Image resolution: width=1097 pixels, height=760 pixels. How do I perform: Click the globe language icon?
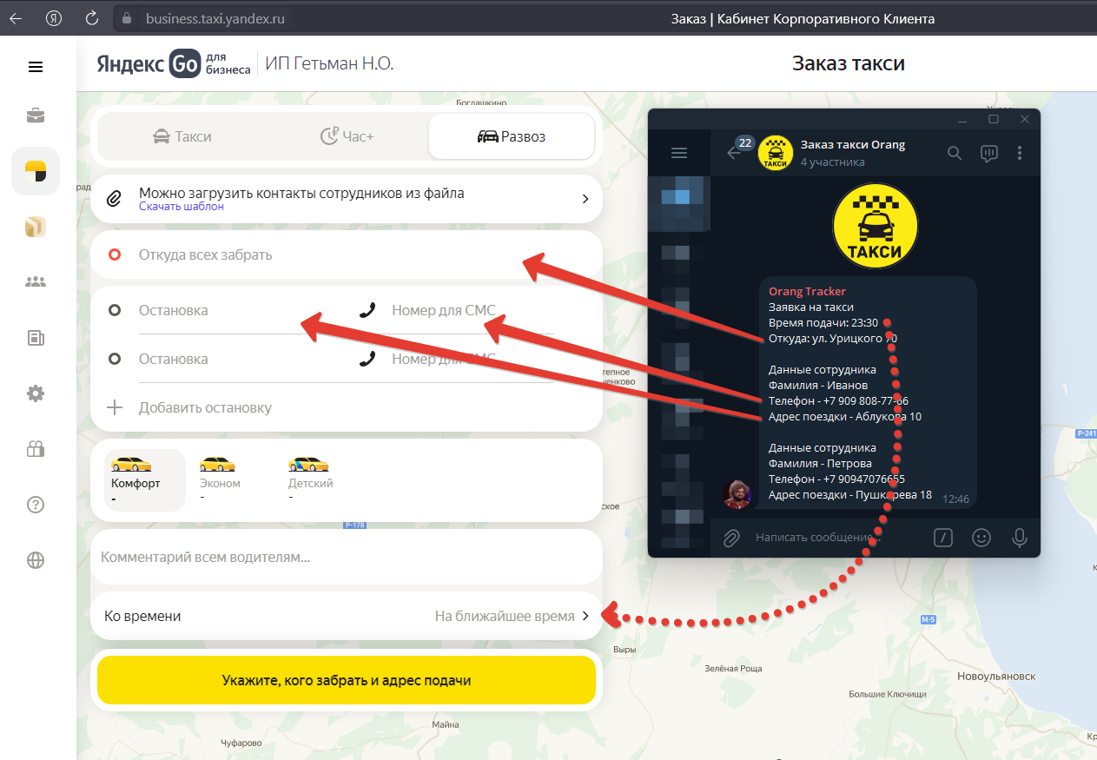point(36,560)
